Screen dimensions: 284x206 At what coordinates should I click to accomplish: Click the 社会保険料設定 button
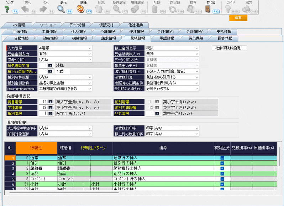click(229, 48)
